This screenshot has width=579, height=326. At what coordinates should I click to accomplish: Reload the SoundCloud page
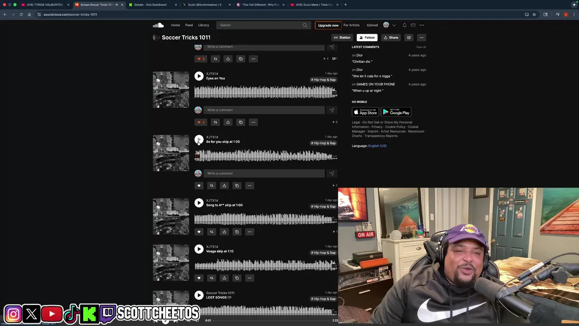tap(21, 14)
